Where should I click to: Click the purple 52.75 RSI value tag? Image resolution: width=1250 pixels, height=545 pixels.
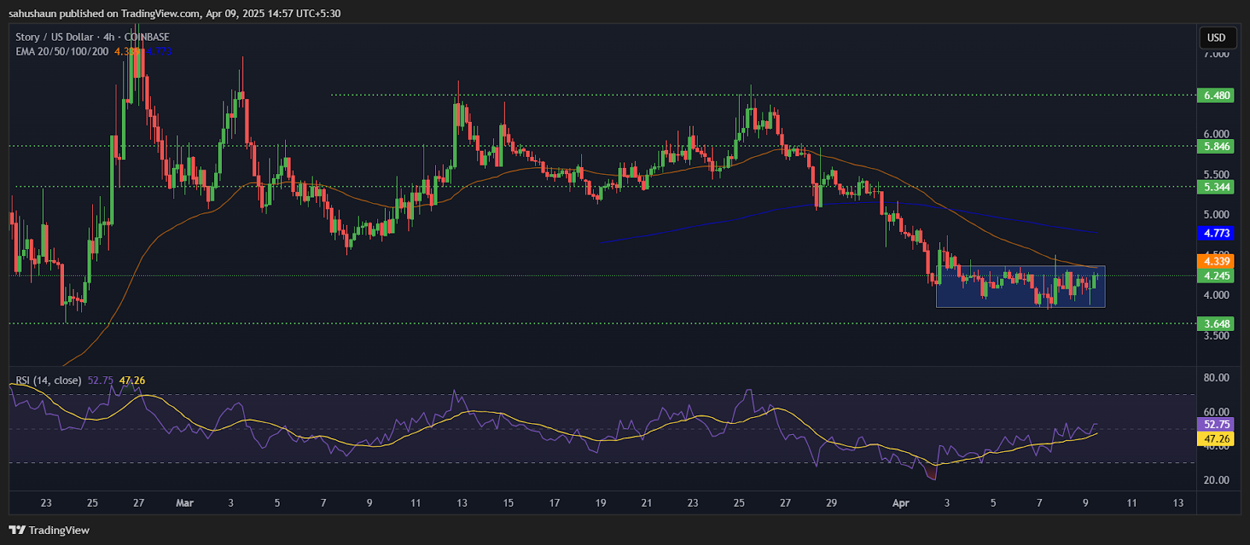point(1216,424)
